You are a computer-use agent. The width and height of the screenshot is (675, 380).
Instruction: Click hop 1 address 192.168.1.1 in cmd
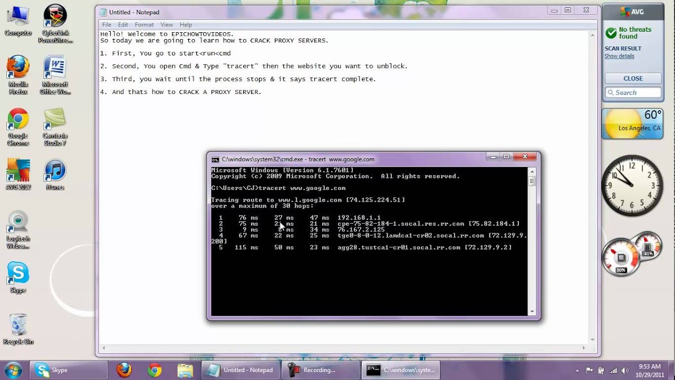359,217
